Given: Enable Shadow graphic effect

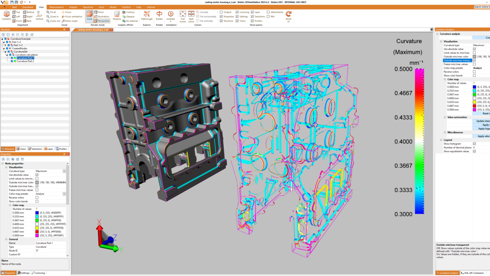Looking at the screenshot, I should [117, 16].
